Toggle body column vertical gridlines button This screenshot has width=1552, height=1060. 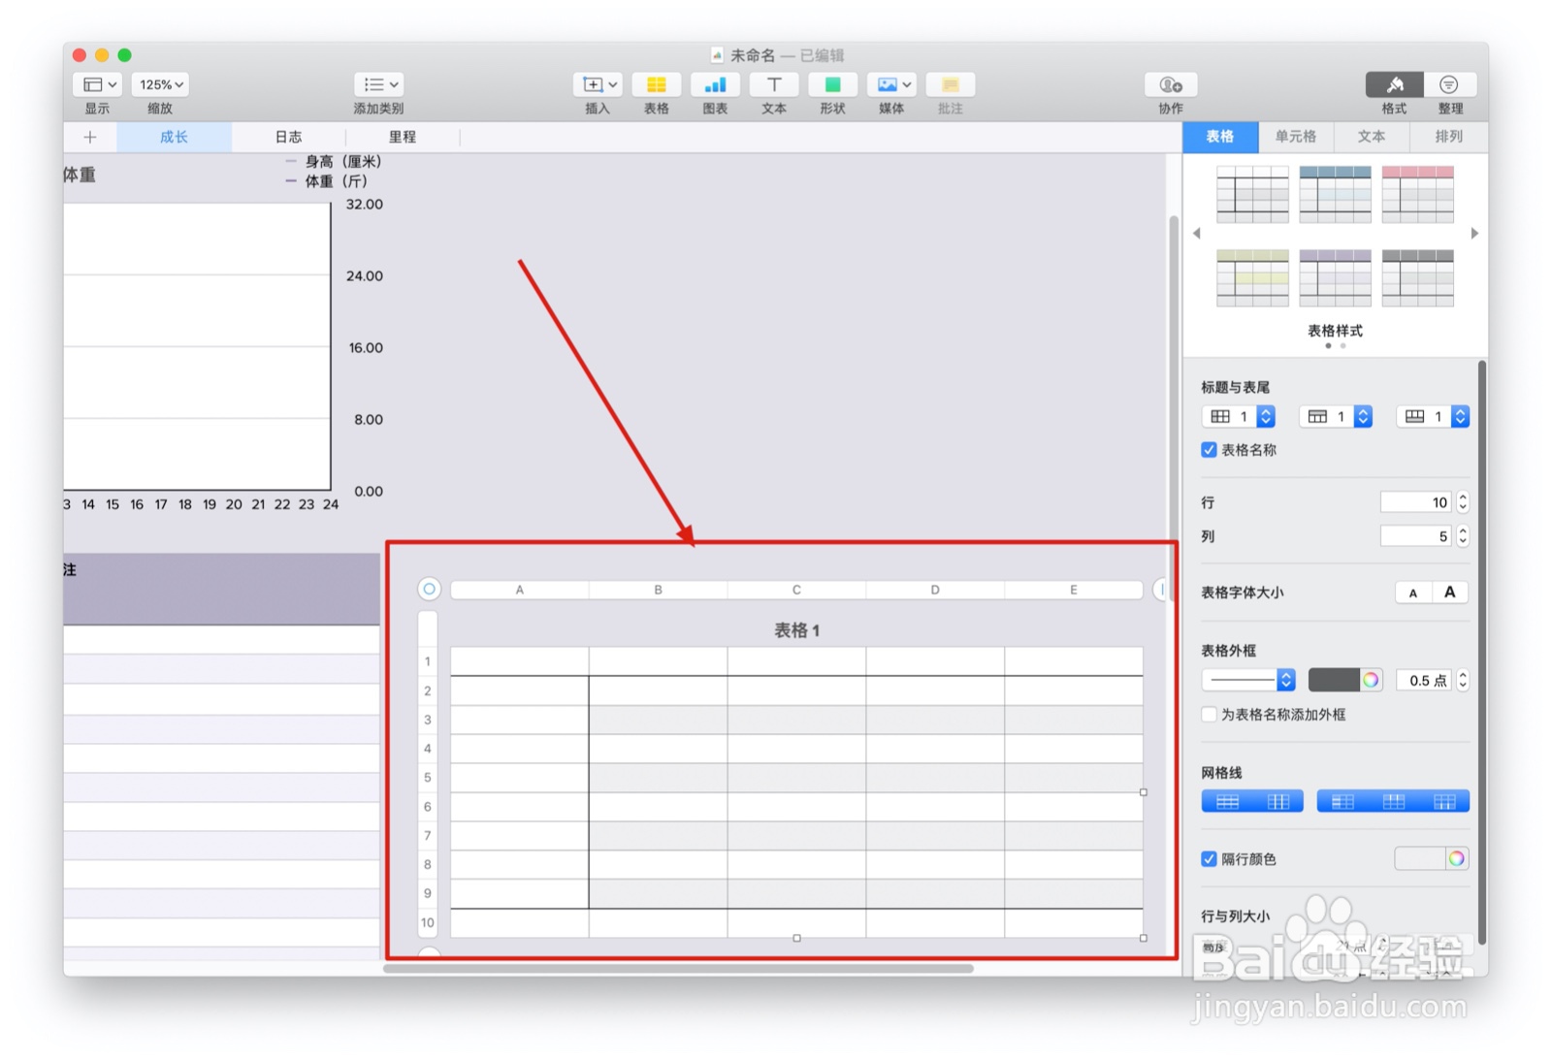click(x=1278, y=802)
